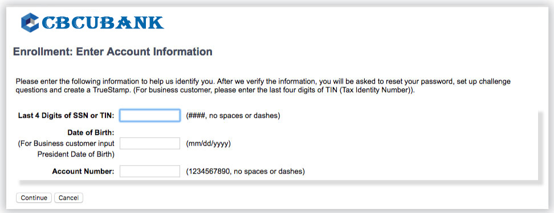Viewport: 554px width, 213px height.
Task: Click the '(####, no spaces or dashes)' hint
Action: pos(233,116)
